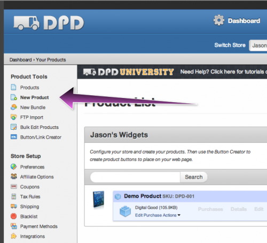Image resolution: width=267 pixels, height=243 pixels.
Task: Click the blue brick Digital Good icon
Action: (x=125, y=211)
